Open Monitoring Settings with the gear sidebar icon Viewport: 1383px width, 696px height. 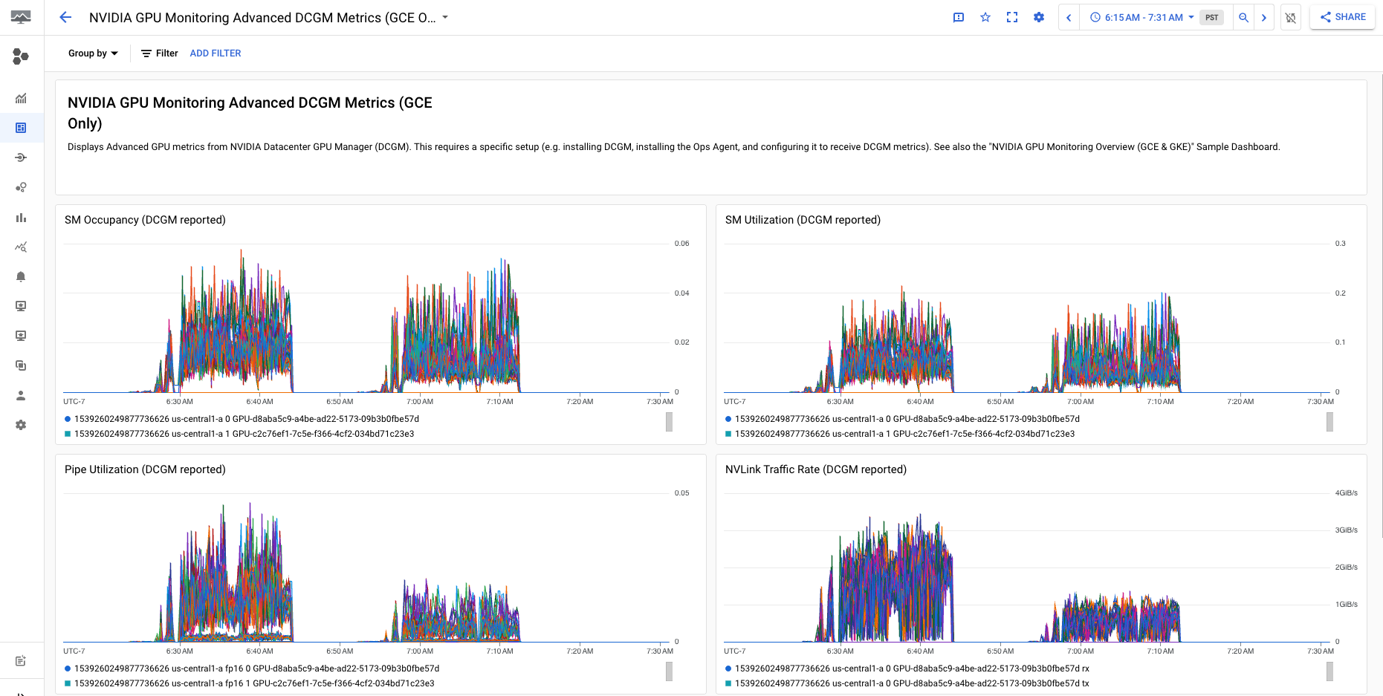21,425
